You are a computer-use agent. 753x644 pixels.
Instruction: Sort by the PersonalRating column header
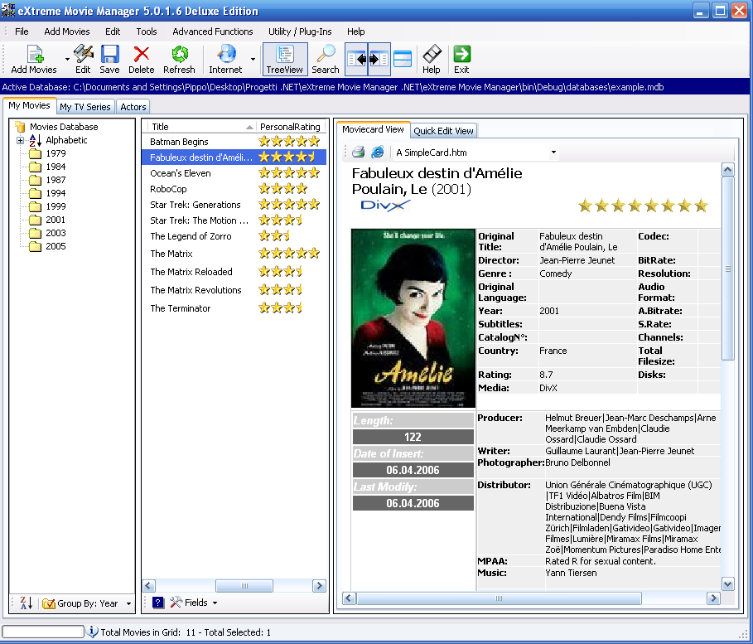pos(289,127)
